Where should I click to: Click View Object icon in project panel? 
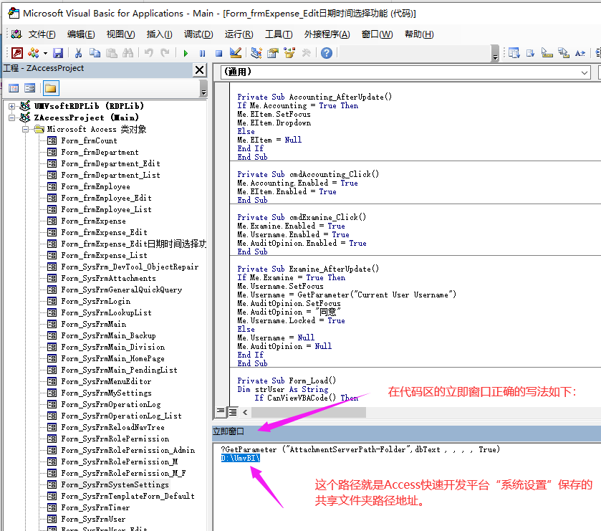[x=29, y=89]
